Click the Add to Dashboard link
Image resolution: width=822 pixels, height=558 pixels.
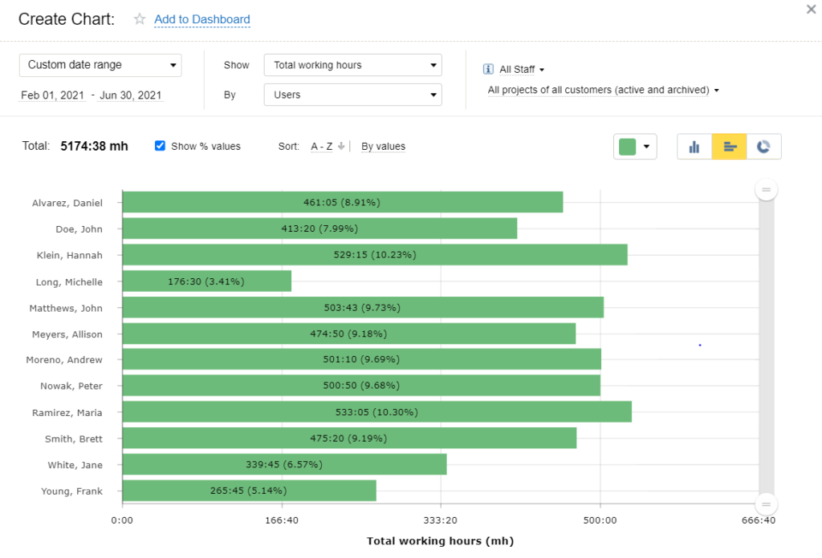[201, 19]
